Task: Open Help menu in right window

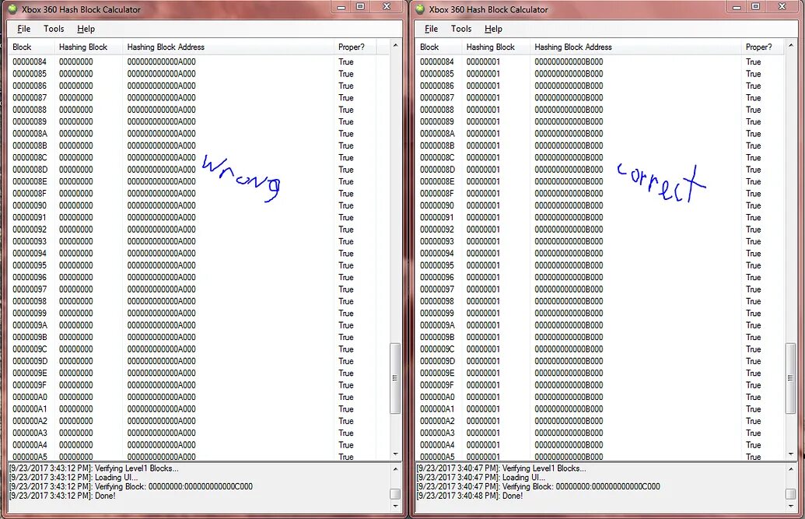Action: [x=493, y=29]
